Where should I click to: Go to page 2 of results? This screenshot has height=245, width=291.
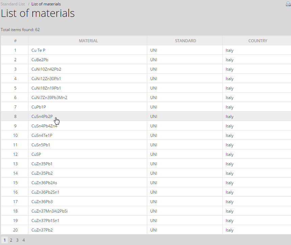tap(11, 240)
